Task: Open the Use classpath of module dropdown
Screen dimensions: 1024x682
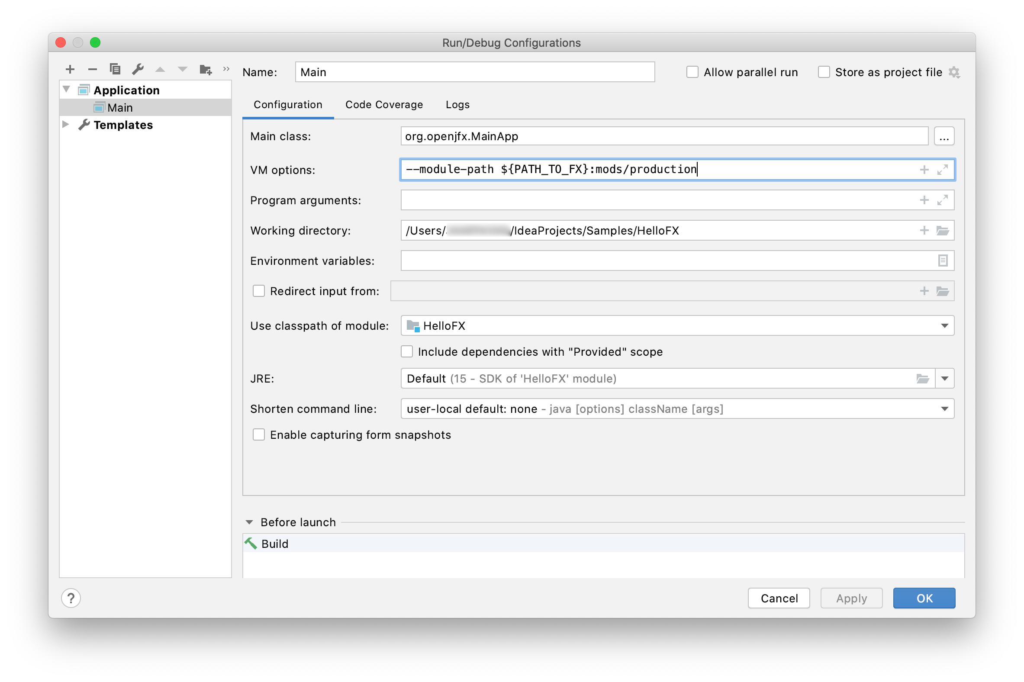Action: coord(944,326)
